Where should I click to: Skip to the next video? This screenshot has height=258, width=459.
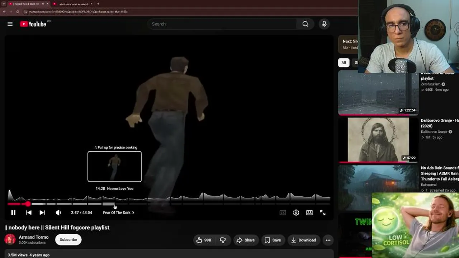(x=42, y=212)
